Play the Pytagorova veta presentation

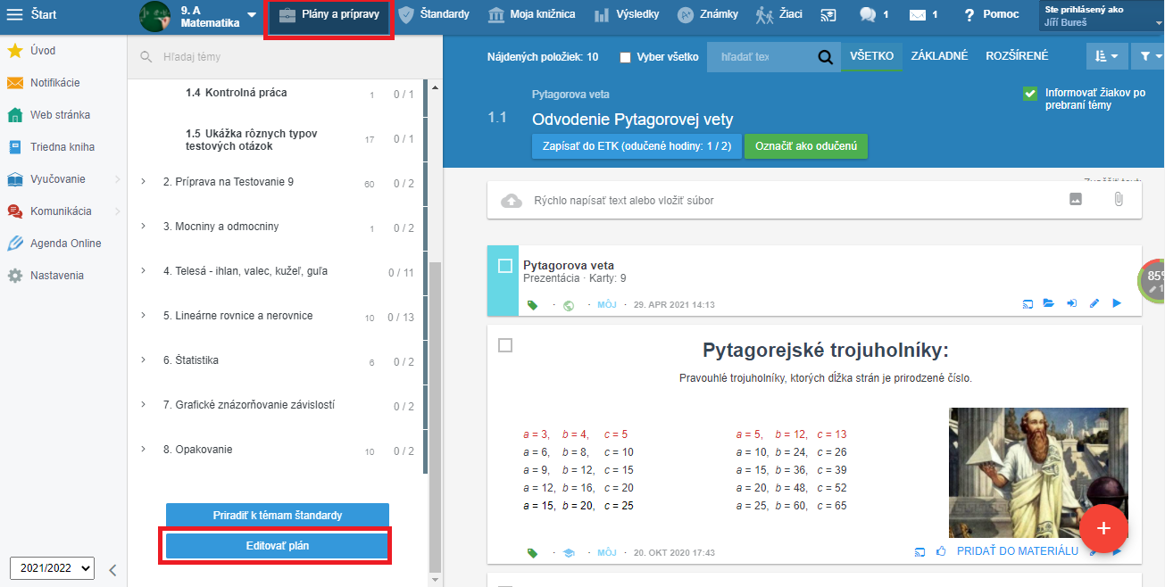pos(1117,304)
